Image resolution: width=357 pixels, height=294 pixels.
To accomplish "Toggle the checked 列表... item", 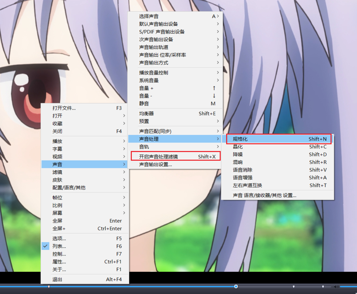I will tap(85, 247).
